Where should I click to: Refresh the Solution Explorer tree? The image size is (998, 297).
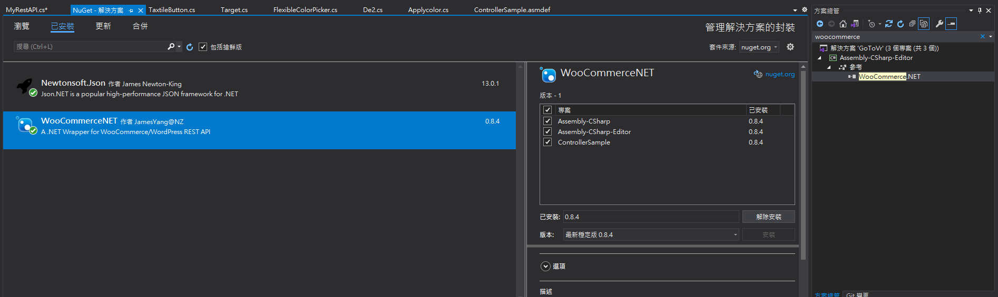[901, 24]
